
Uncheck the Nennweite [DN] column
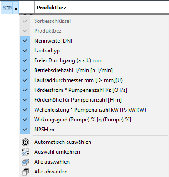[94, 41]
